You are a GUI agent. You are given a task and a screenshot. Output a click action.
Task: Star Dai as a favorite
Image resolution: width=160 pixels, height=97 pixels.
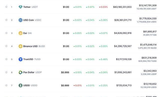(6, 33)
